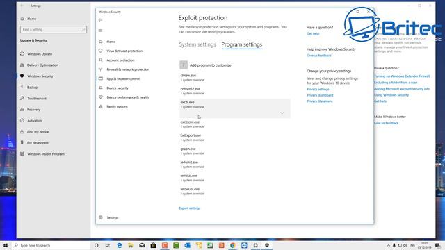Open Settings at bottom of Windows Security

[x=113, y=217]
